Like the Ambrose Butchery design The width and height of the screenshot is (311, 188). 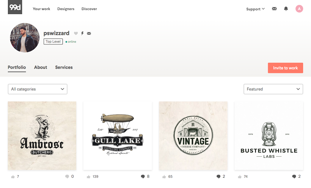(13, 177)
